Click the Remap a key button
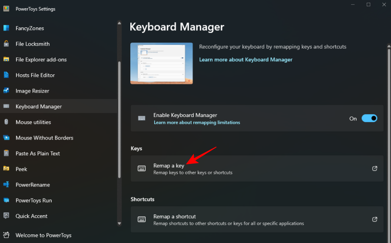The height and width of the screenshot is (243, 391). click(x=256, y=169)
